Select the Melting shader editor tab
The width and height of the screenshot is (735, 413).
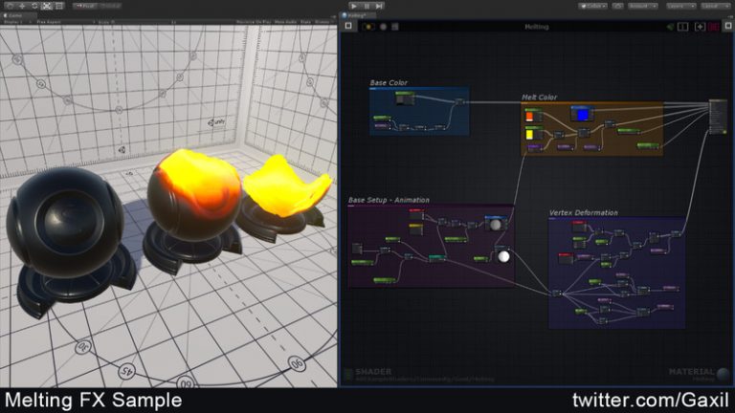point(356,15)
